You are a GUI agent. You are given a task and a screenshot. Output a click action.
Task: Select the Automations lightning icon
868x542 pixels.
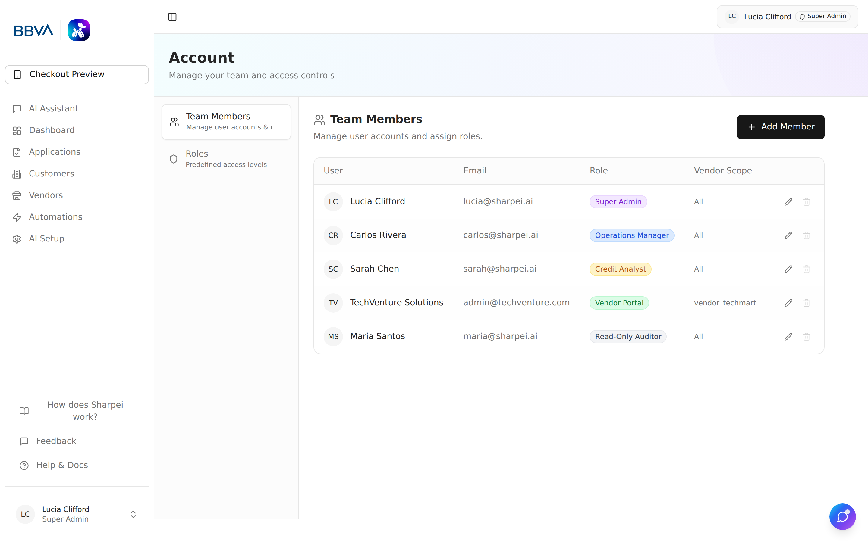click(x=17, y=217)
